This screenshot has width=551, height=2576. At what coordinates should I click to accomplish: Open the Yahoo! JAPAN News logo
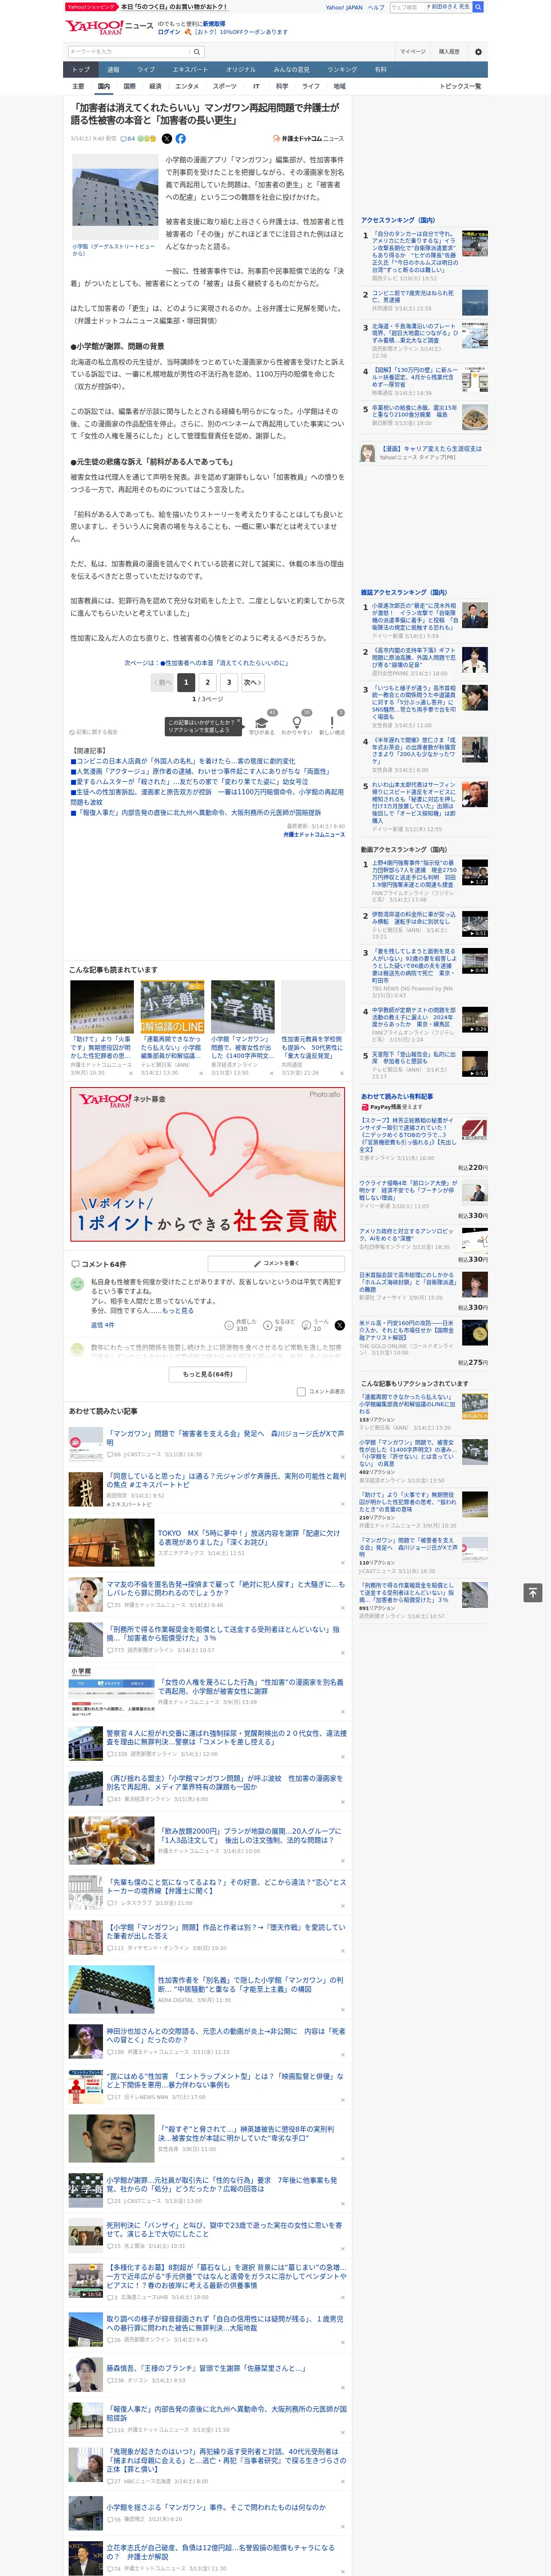click(109, 27)
